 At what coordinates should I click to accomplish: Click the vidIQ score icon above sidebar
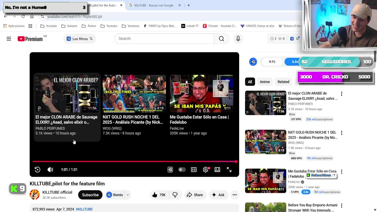click(253, 62)
